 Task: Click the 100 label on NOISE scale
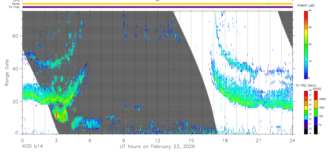coord(320,116)
